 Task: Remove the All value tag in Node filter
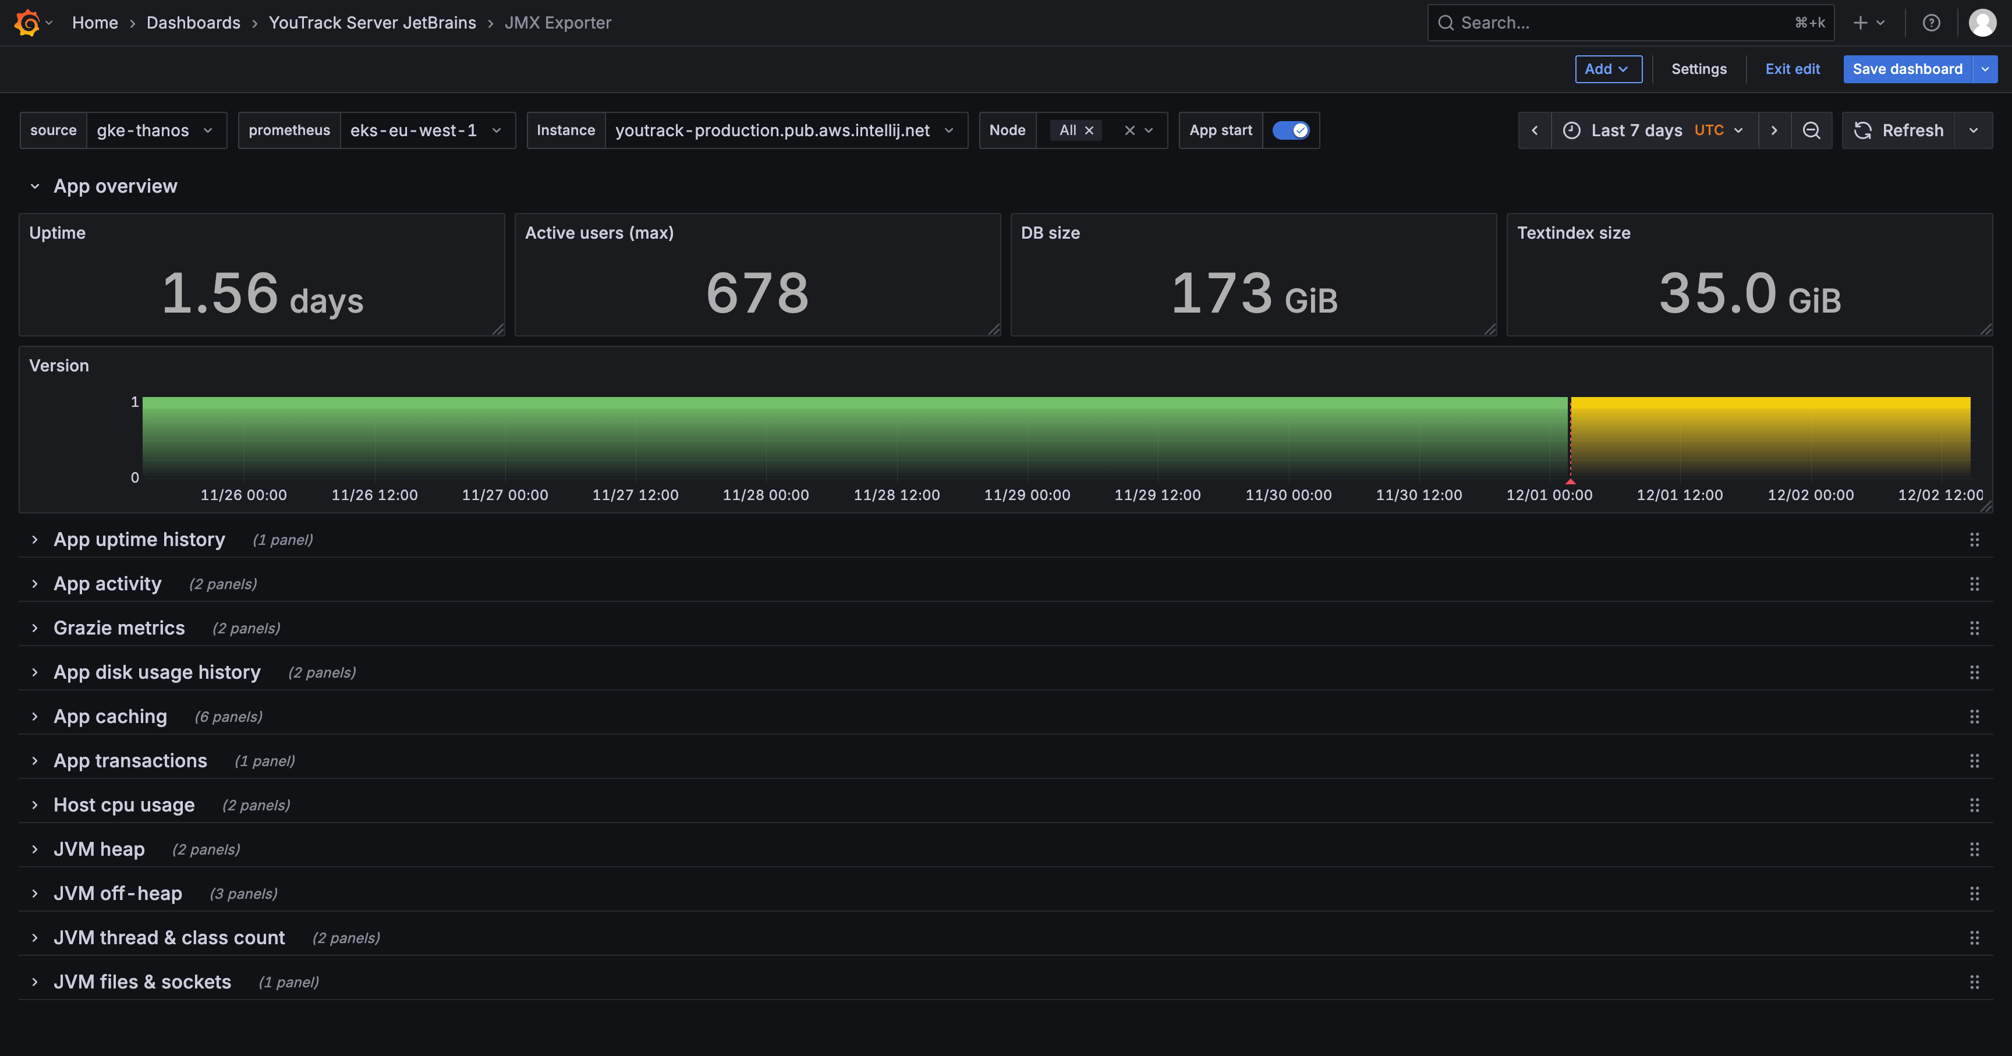[1089, 130]
